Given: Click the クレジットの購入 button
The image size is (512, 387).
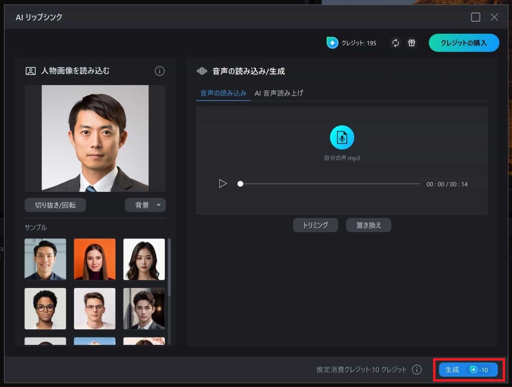Looking at the screenshot, I should coord(463,43).
